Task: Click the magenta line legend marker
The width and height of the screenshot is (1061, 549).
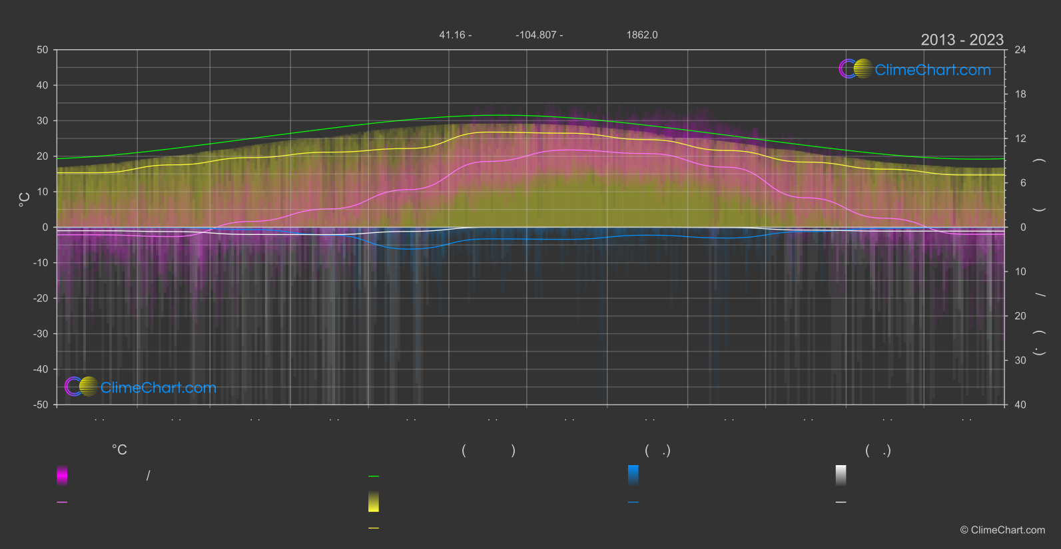Action: (62, 502)
